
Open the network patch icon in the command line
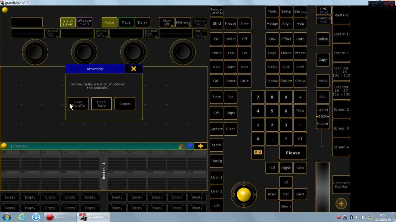tap(182, 146)
